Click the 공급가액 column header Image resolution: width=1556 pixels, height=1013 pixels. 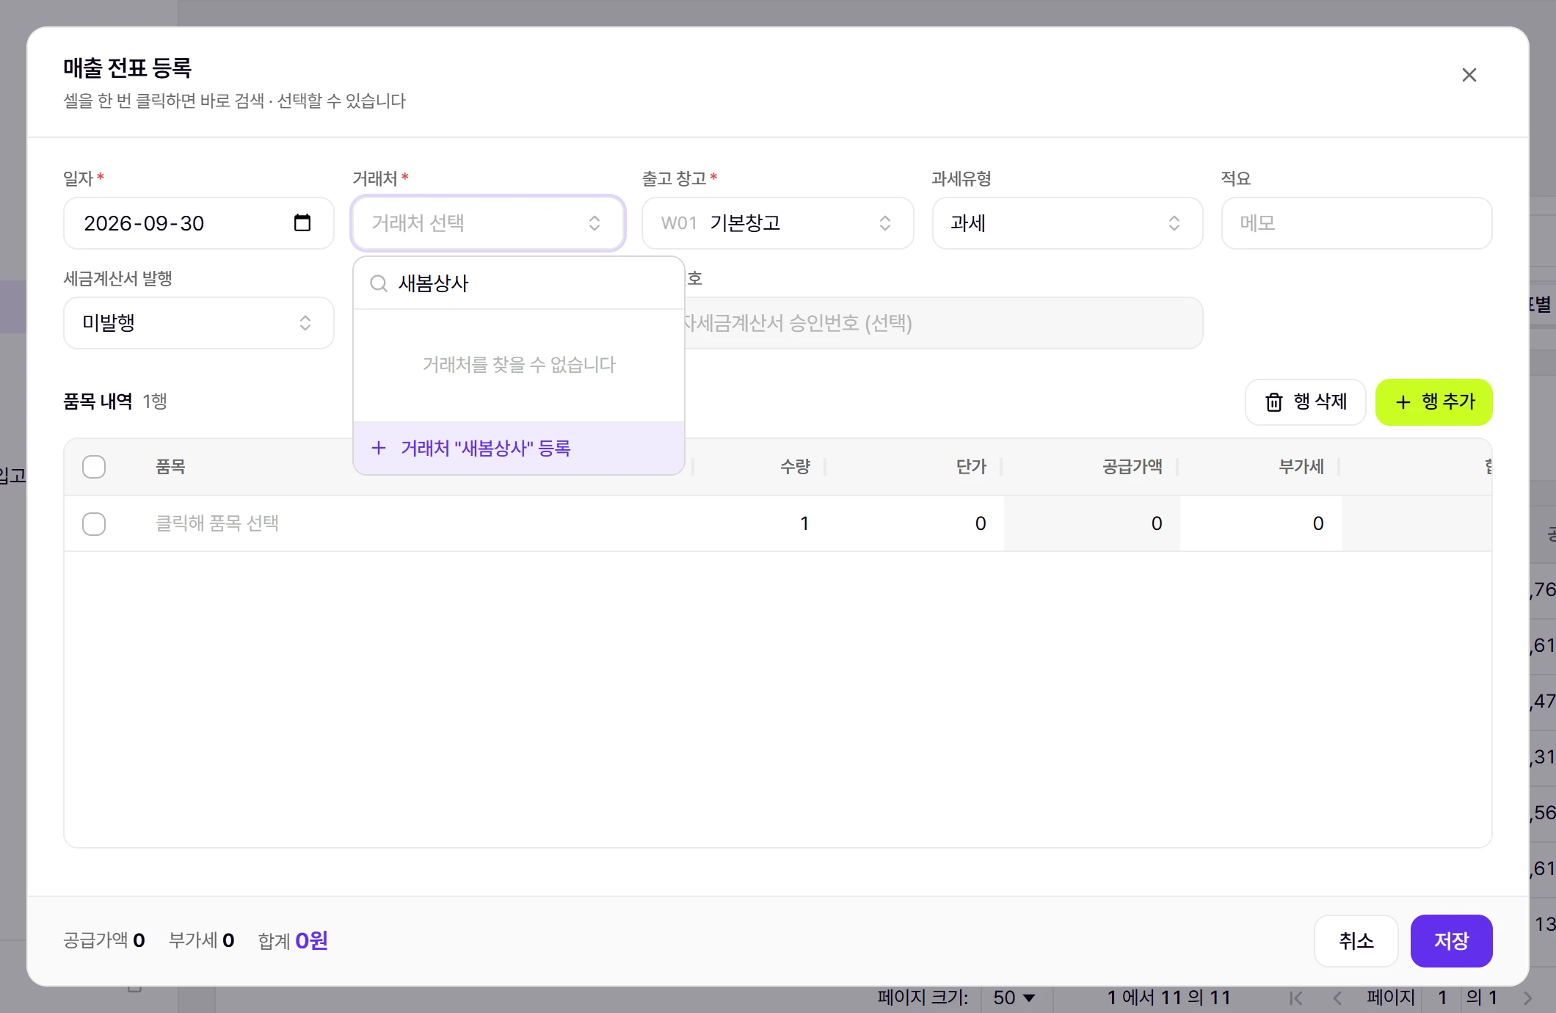pyautogui.click(x=1133, y=467)
